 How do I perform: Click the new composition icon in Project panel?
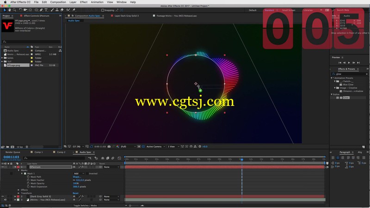[12, 147]
